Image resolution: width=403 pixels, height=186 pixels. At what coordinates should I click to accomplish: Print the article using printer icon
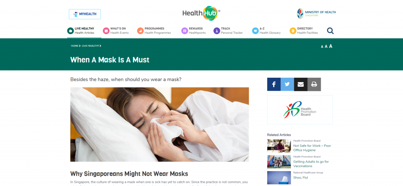tap(314, 84)
